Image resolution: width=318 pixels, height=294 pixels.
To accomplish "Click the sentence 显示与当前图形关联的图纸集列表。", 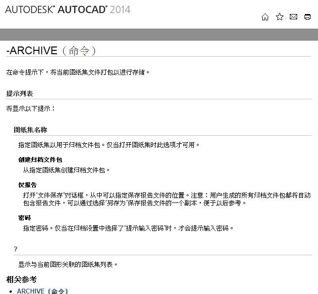I will pos(68,264).
